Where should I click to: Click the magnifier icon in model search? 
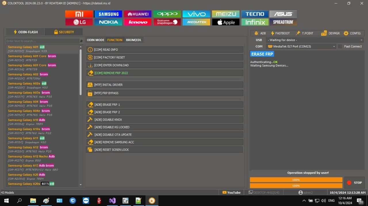81,41
